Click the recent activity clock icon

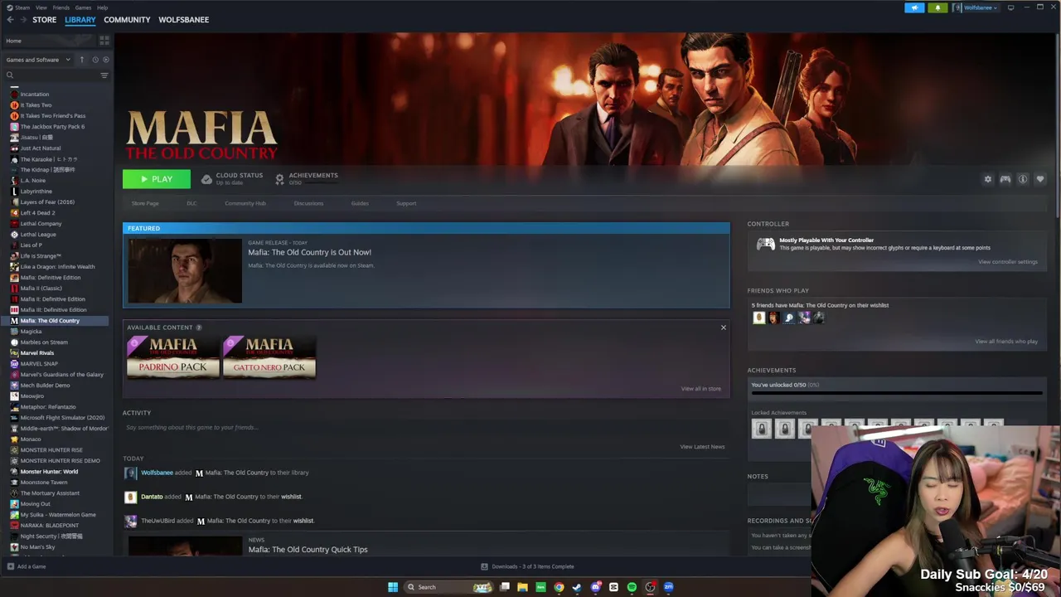click(94, 60)
